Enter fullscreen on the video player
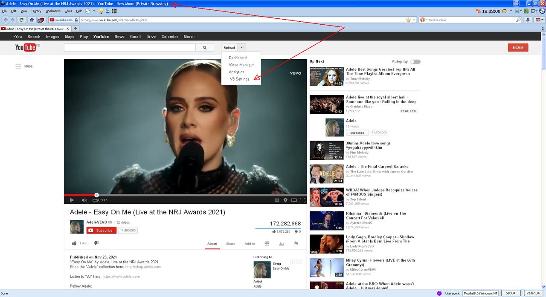546x297 pixels. click(302, 200)
